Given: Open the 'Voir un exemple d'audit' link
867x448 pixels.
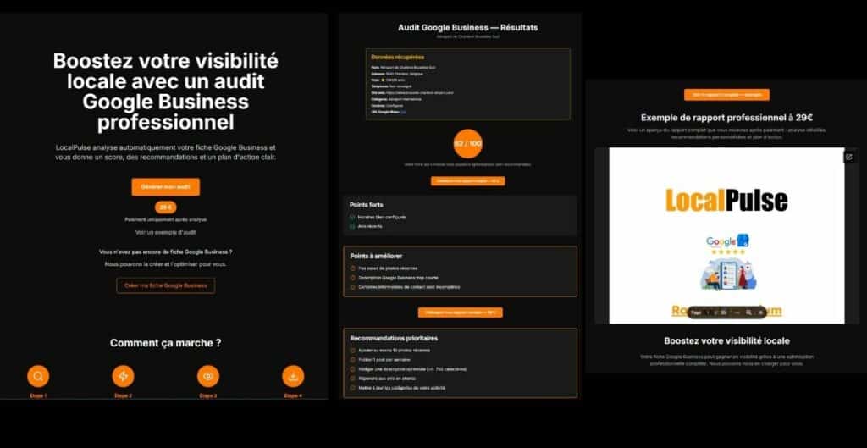Looking at the screenshot, I should click(165, 232).
